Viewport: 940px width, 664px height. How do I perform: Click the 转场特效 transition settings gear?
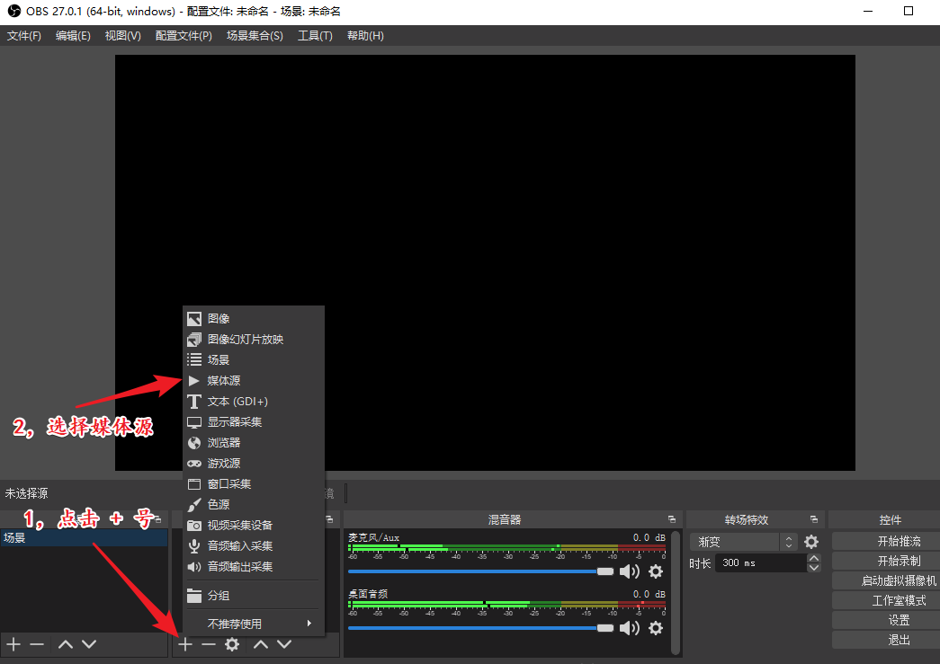[811, 542]
